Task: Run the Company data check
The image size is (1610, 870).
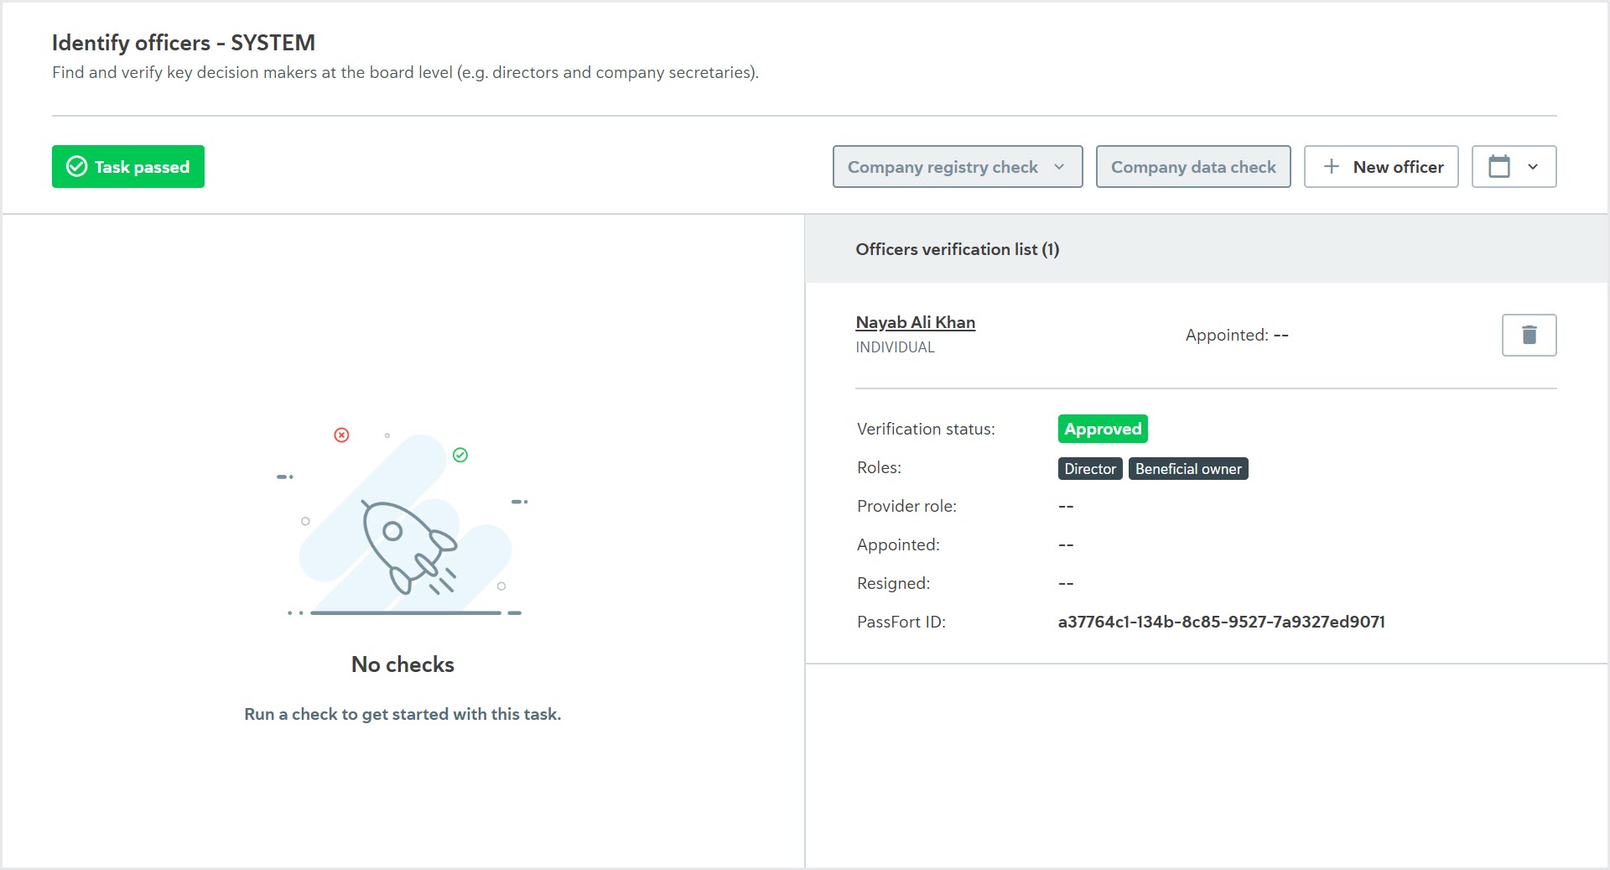Action: pyautogui.click(x=1193, y=166)
